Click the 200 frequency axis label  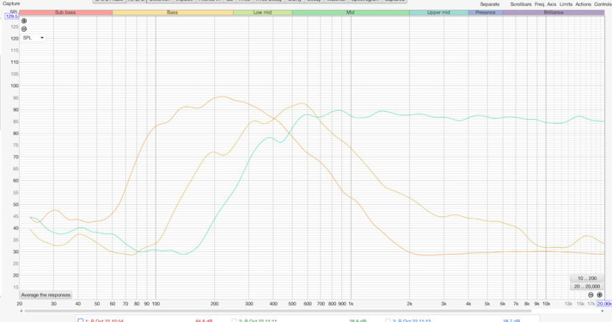(x=214, y=304)
